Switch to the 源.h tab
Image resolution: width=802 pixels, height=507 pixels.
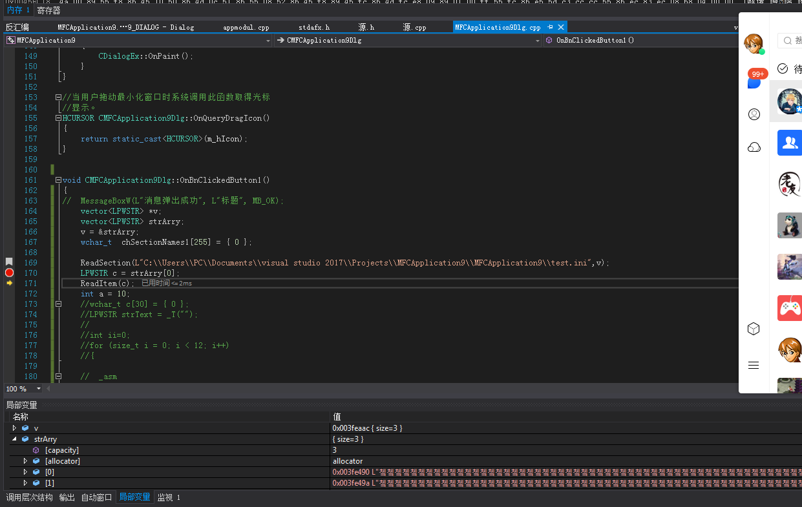[x=366, y=27]
